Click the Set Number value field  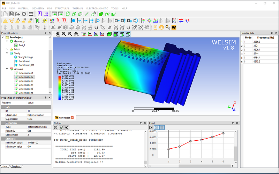[39, 135]
